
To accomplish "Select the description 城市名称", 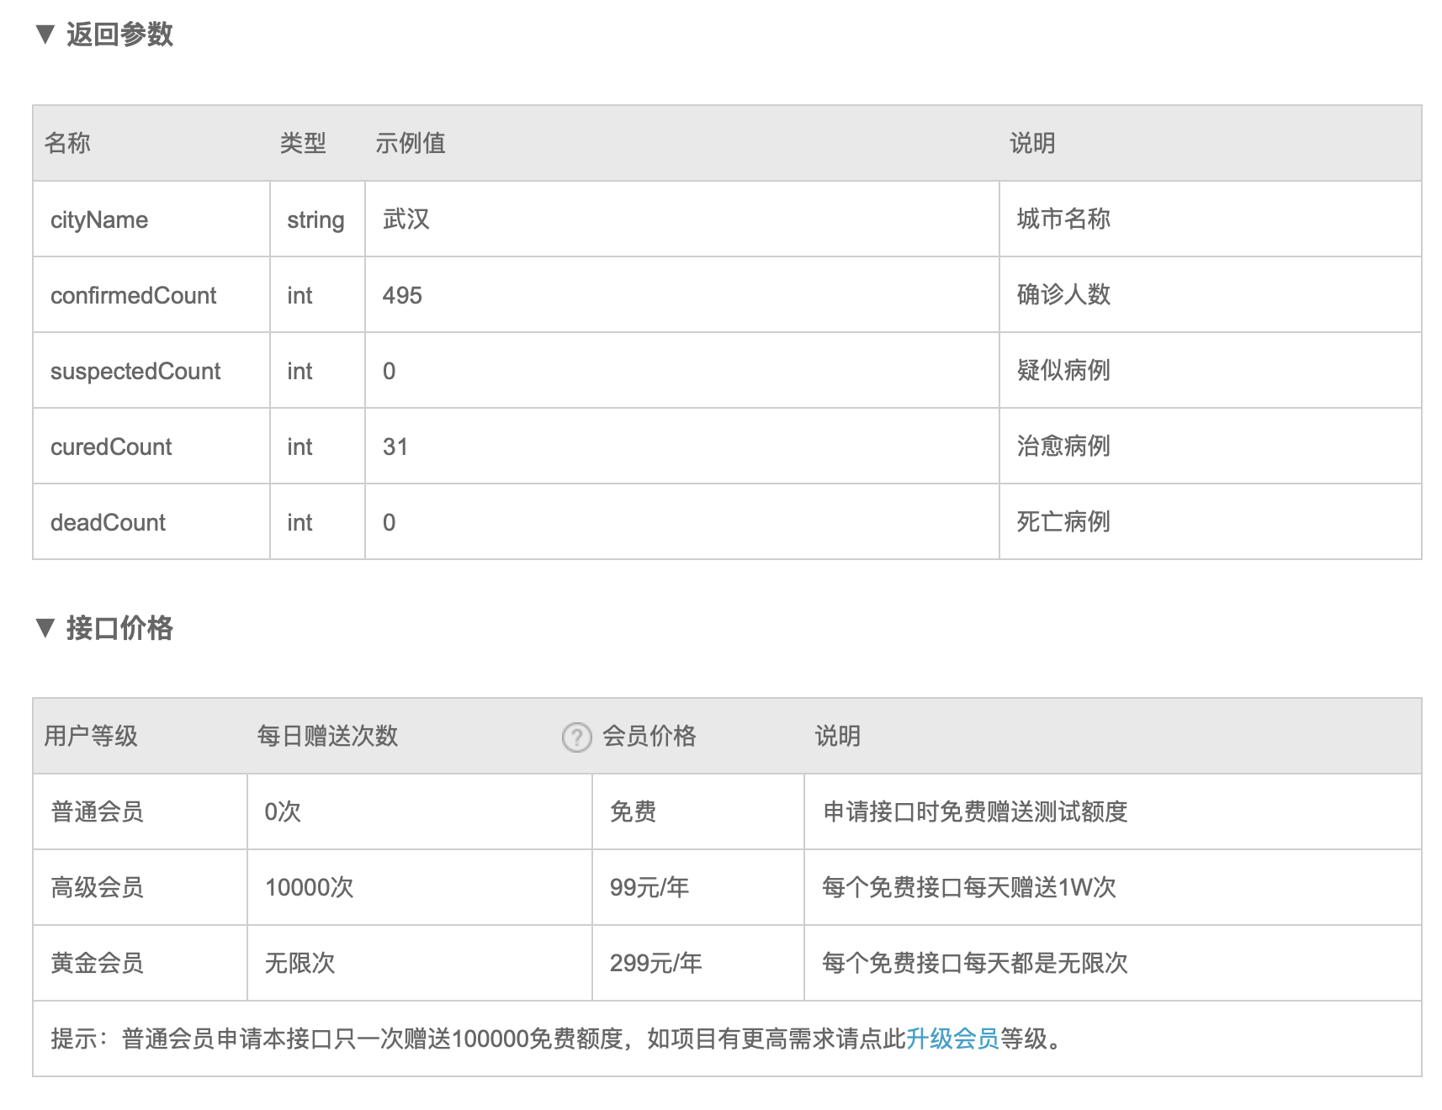I will click(1063, 219).
